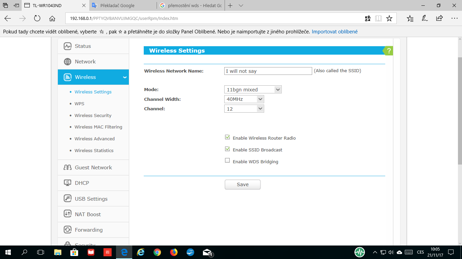Image resolution: width=462 pixels, height=259 pixels.
Task: Open a new browser tab
Action: coord(230,6)
